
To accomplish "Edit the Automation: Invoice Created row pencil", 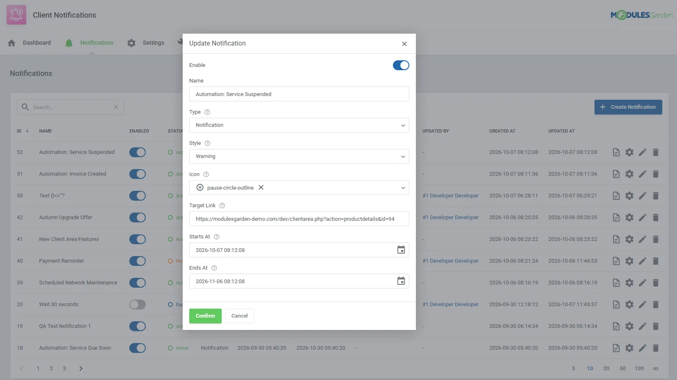I will click(643, 174).
